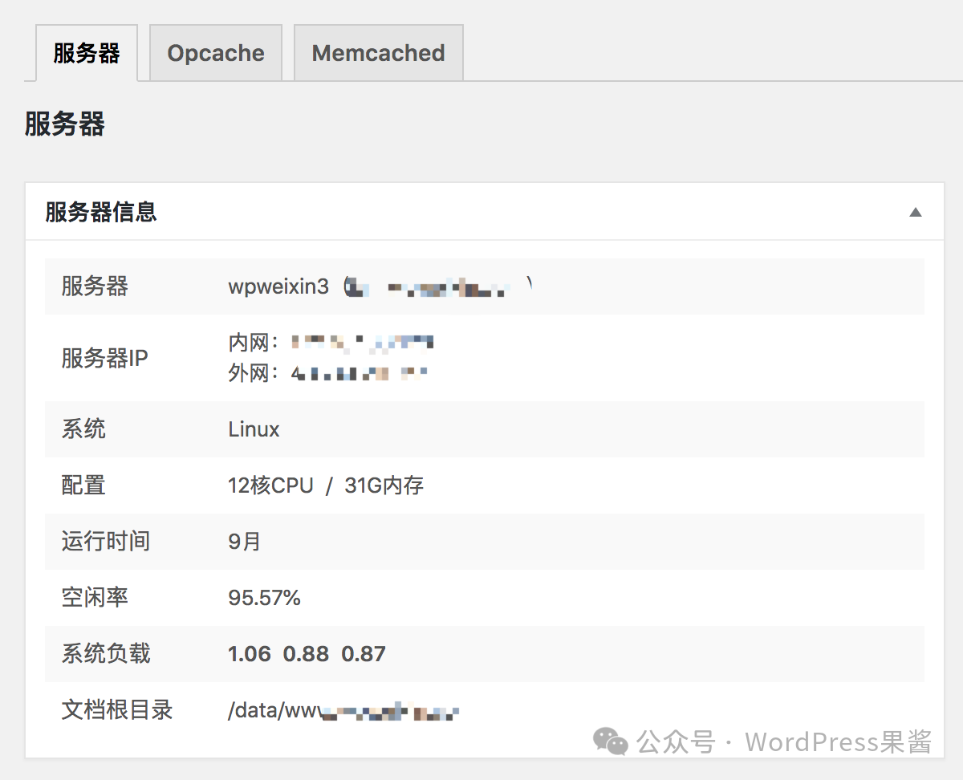963x780 pixels.
Task: Select the 95.57% idle rate value
Action: point(264,598)
